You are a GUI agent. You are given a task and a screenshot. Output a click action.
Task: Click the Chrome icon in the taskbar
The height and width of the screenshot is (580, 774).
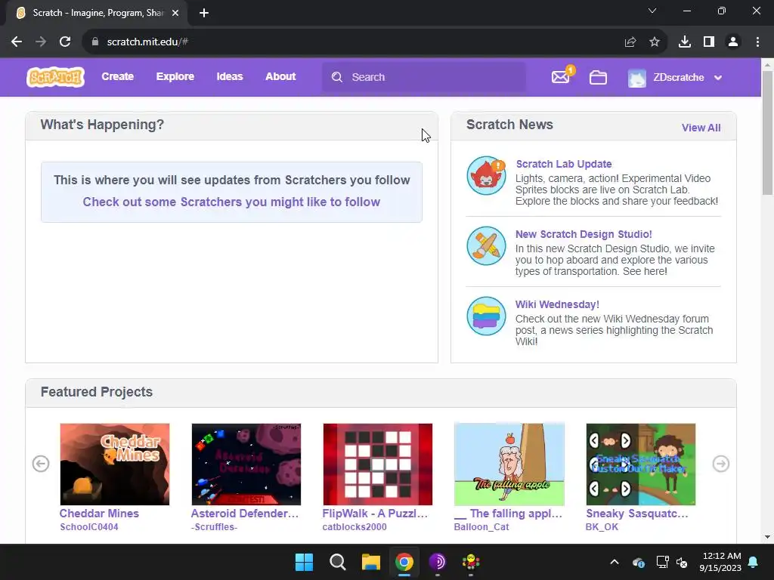coord(404,562)
